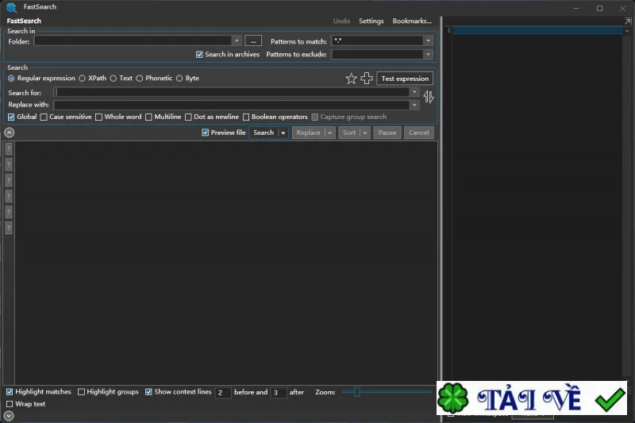The width and height of the screenshot is (635, 423).
Task: Click the Cancel button
Action: pos(419,133)
